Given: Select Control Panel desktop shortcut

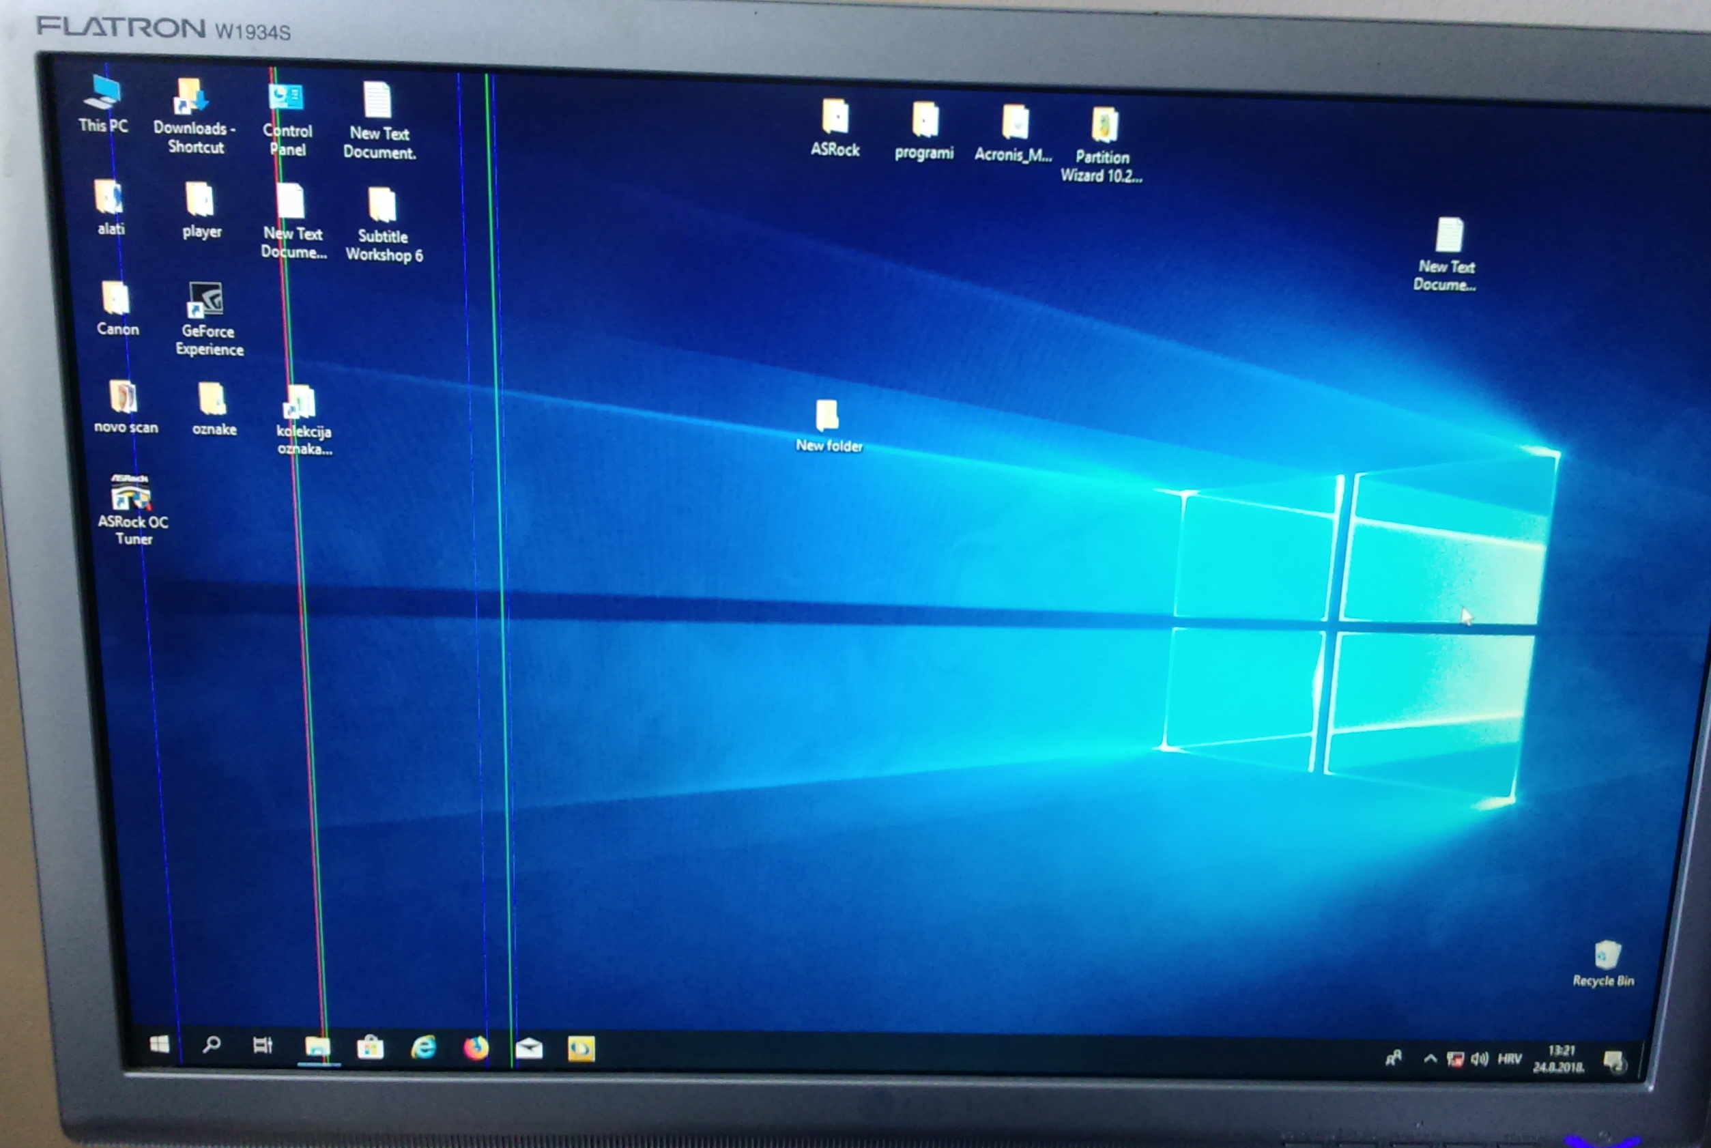Looking at the screenshot, I should [x=286, y=98].
